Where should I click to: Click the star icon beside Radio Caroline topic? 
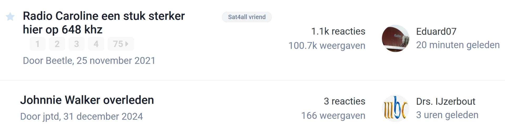pyautogui.click(x=10, y=17)
